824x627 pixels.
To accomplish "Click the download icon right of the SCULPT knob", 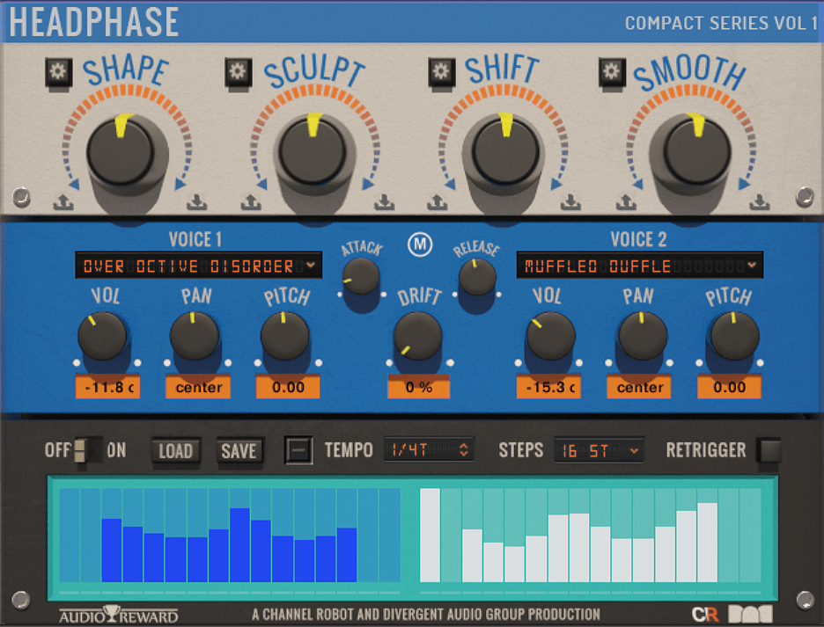I will tap(385, 202).
